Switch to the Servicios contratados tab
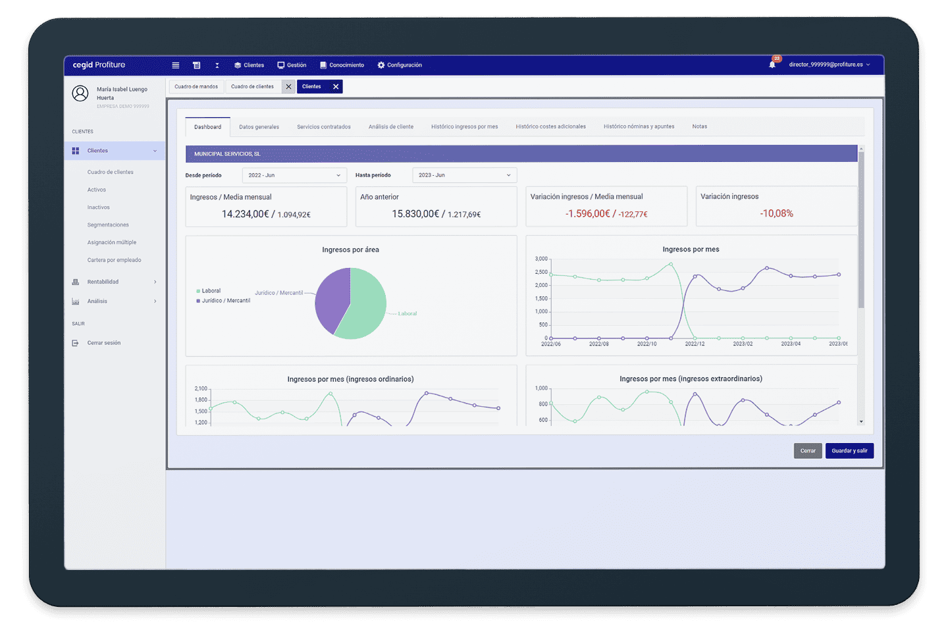948x626 pixels. 323,127
